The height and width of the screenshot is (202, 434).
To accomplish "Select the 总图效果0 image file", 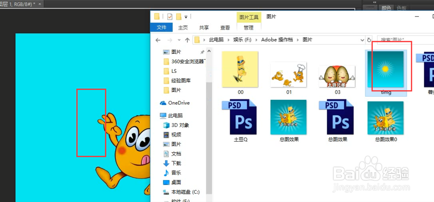I will [385, 118].
